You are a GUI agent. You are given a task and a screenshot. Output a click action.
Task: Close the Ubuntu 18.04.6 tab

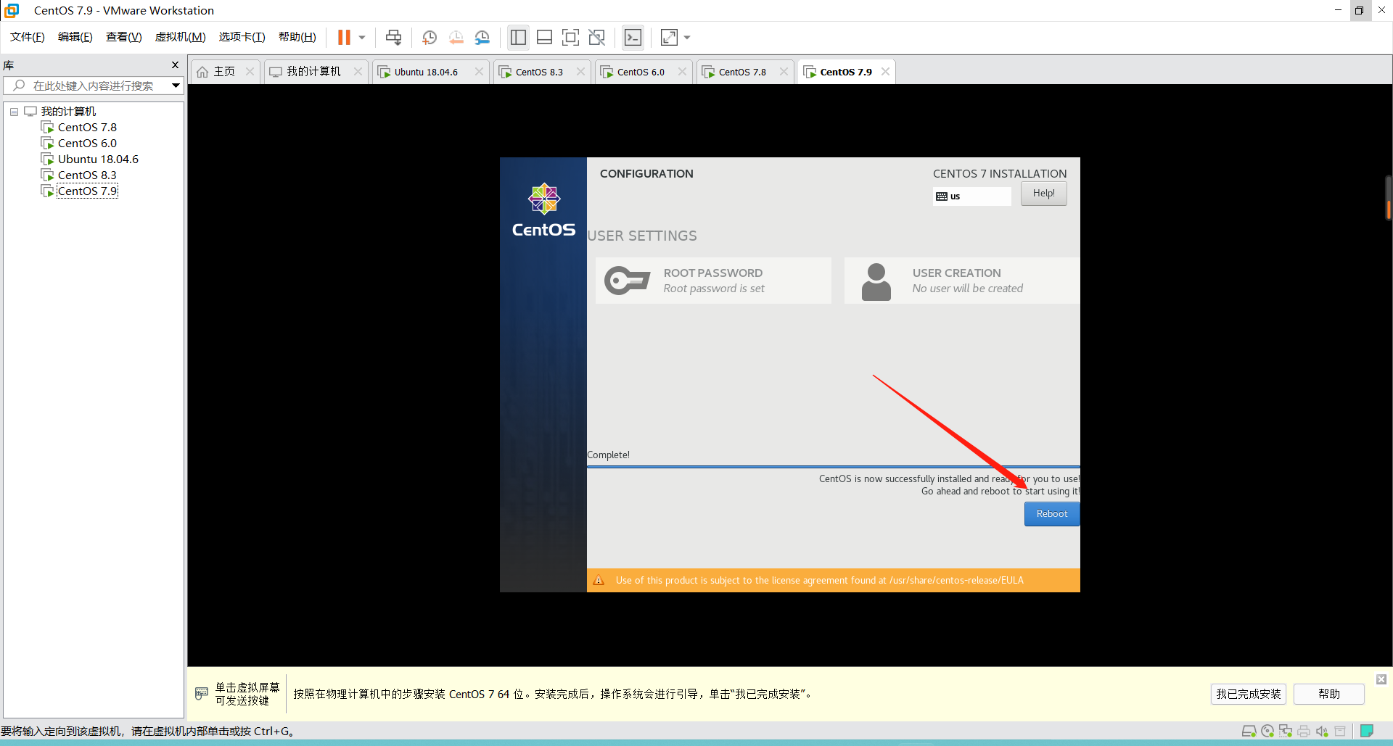(479, 72)
